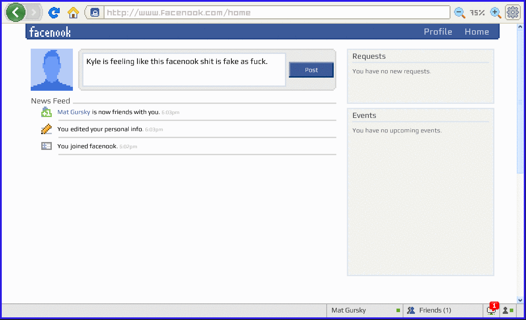This screenshot has height=320, width=526.
Task: Click "You have no upcoming events." text
Action: [397, 130]
